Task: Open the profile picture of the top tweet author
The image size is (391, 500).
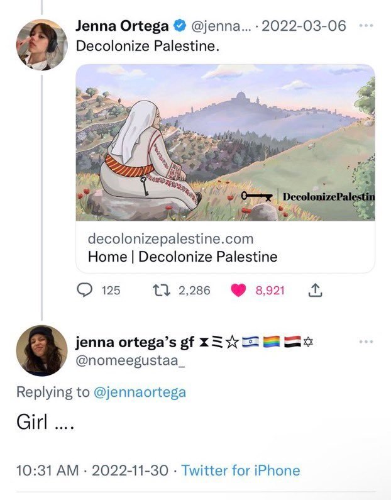Action: pos(41,44)
